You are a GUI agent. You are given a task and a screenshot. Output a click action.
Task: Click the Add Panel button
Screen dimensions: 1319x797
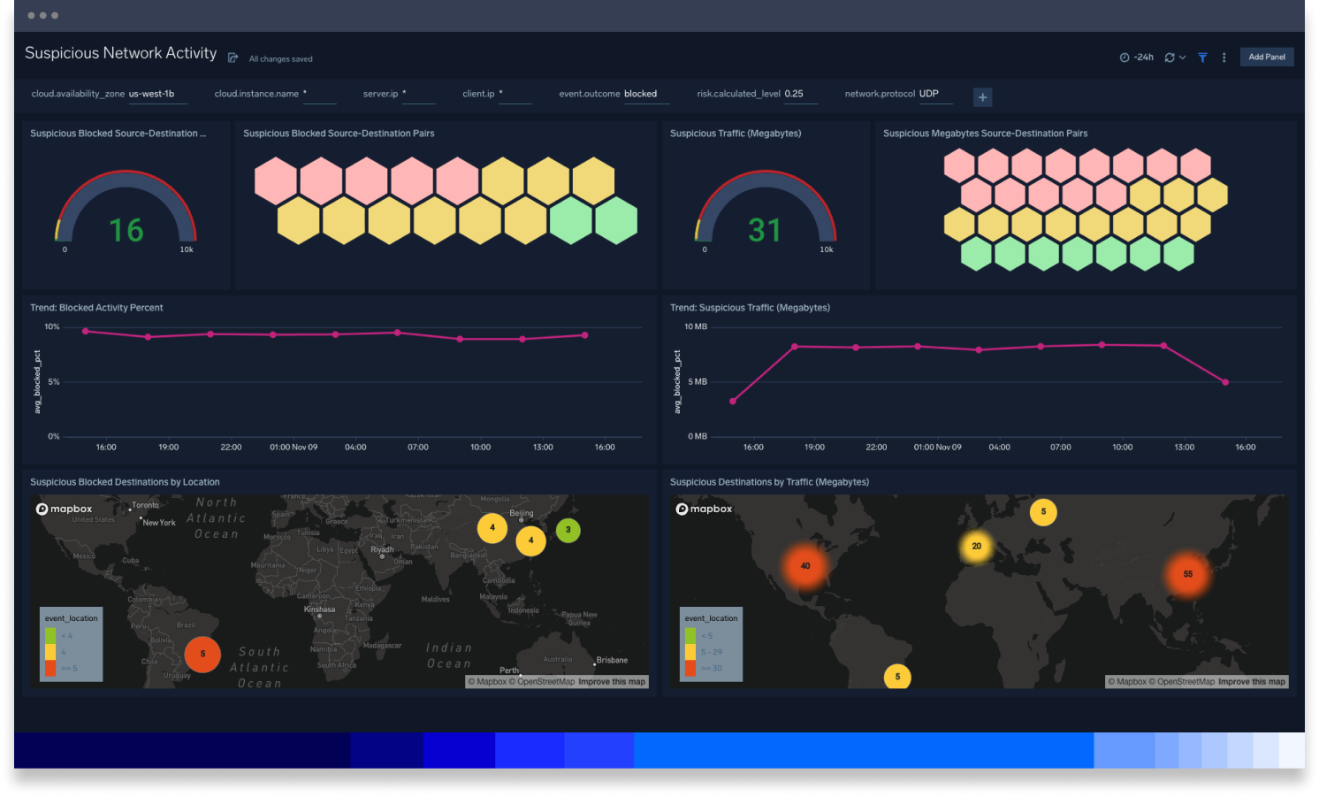[1266, 56]
